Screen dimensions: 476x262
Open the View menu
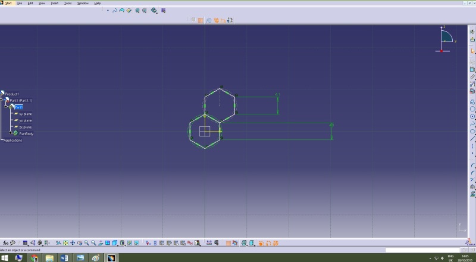click(x=42, y=3)
